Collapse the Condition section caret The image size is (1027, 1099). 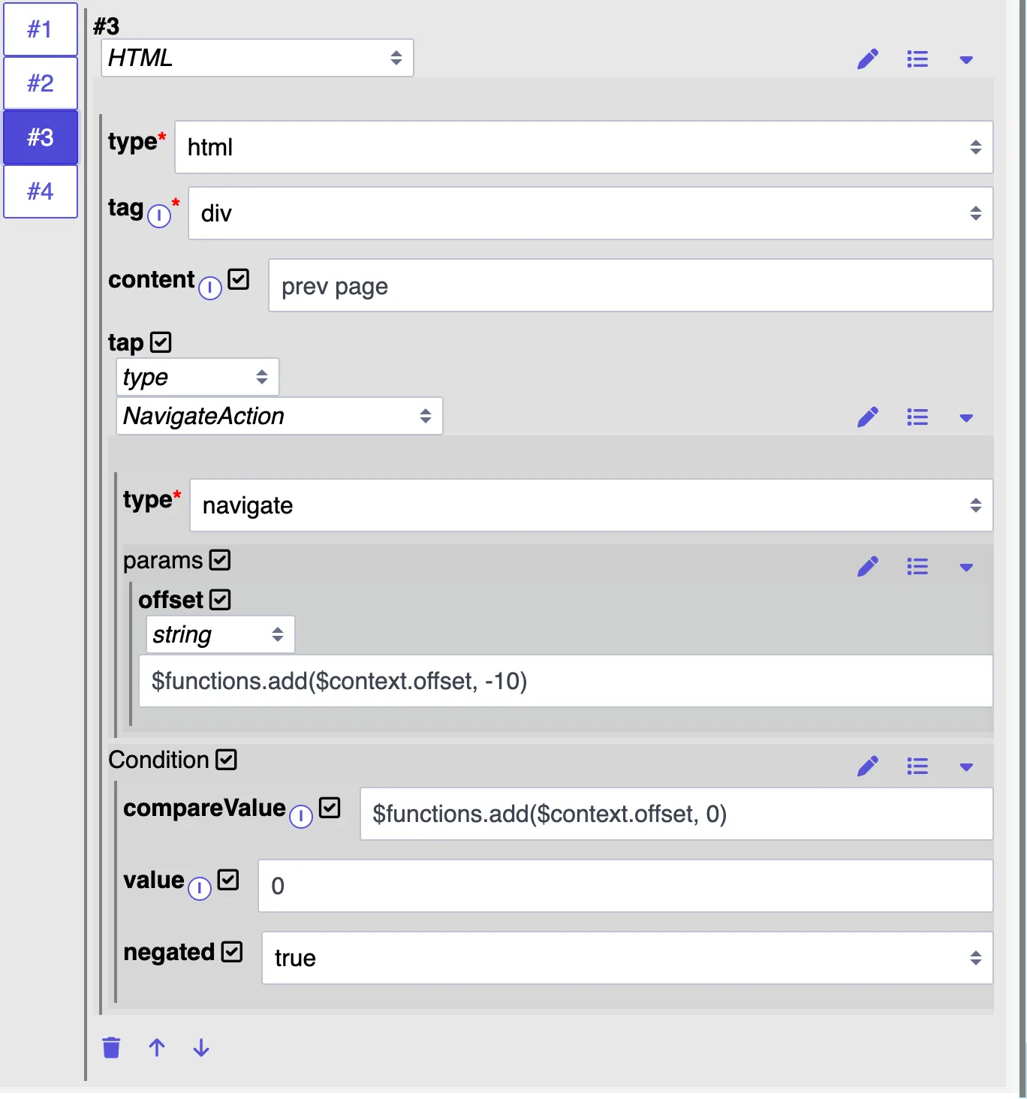click(x=966, y=767)
